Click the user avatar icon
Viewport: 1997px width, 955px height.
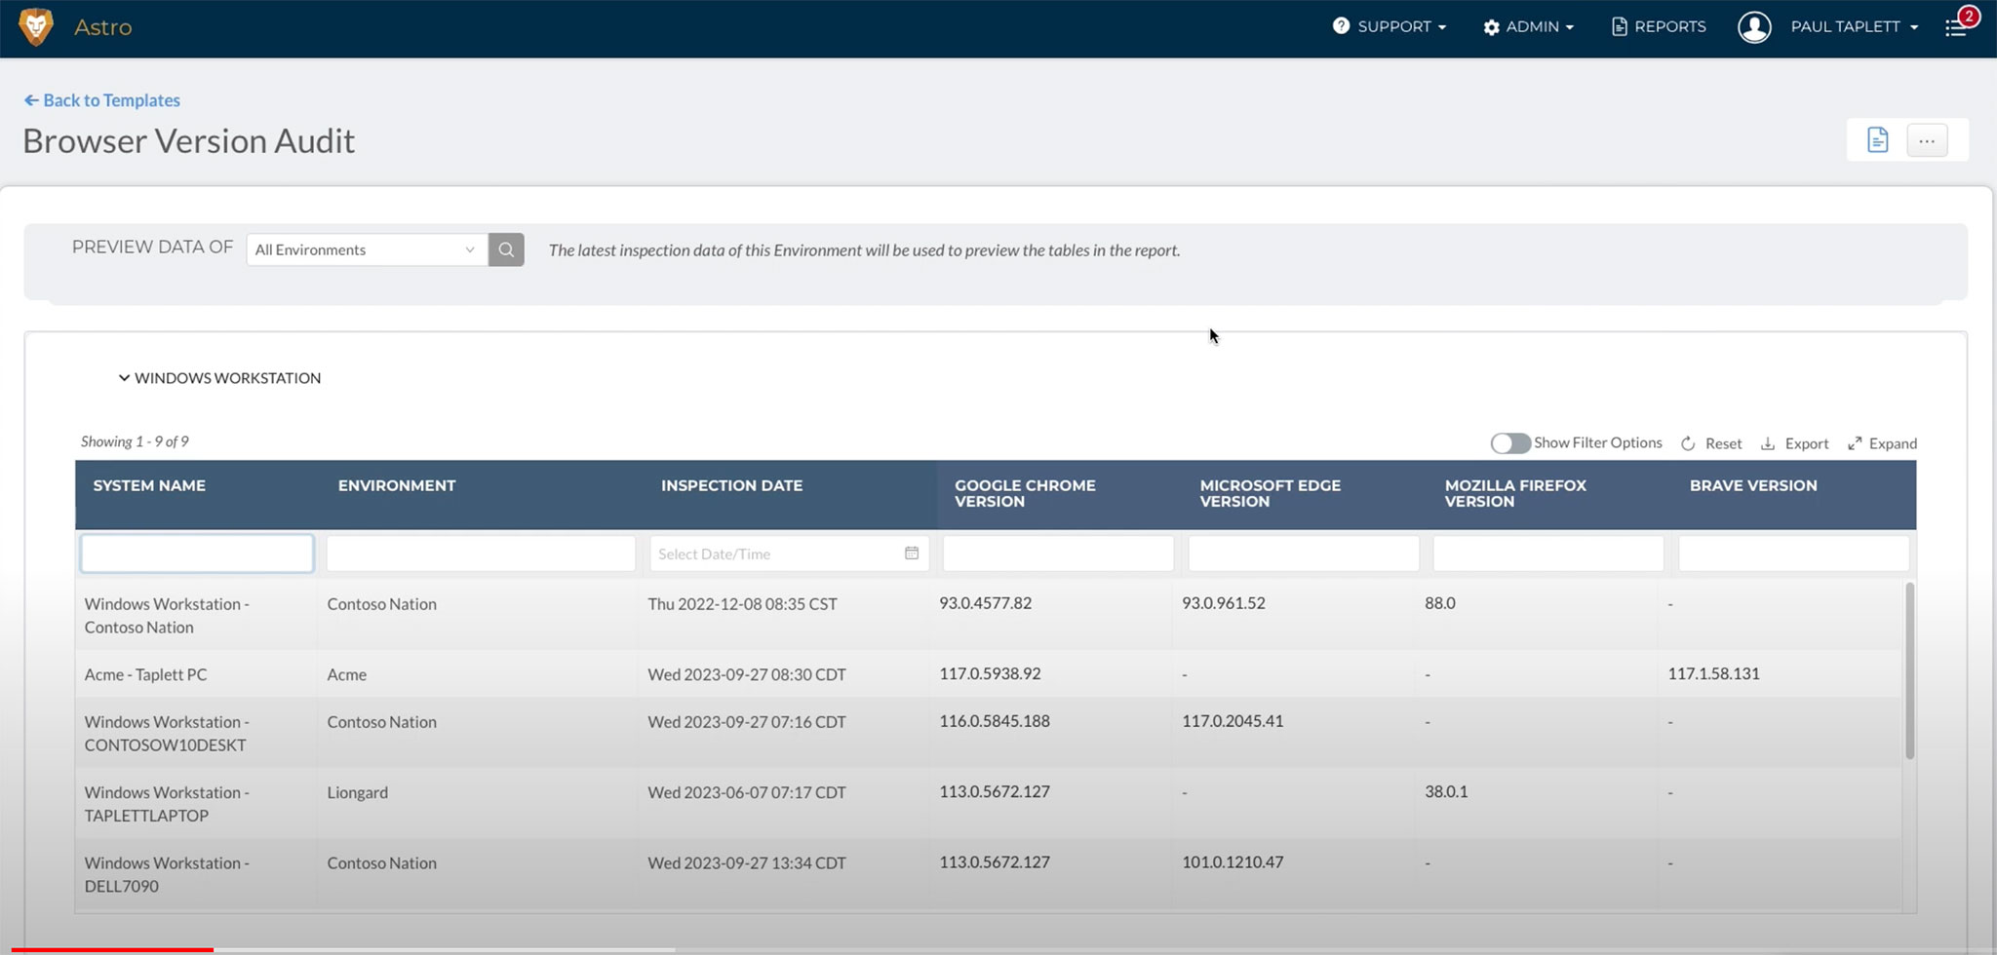point(1754,27)
